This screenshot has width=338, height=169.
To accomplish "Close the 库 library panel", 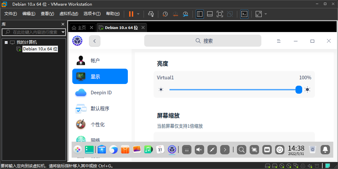I will (x=63, y=24).
